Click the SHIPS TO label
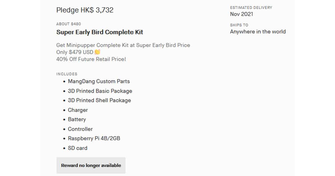This screenshot has height=176, width=335. [x=239, y=25]
